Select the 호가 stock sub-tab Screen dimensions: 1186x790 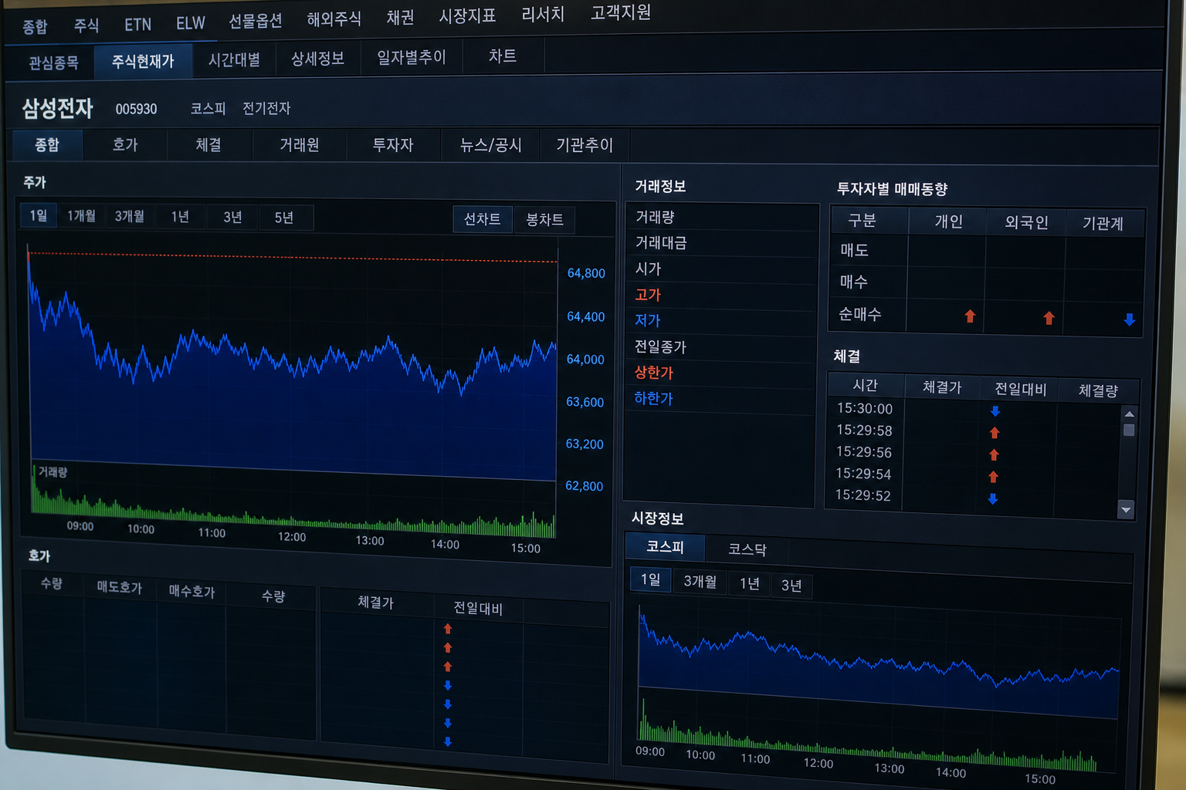click(x=125, y=144)
